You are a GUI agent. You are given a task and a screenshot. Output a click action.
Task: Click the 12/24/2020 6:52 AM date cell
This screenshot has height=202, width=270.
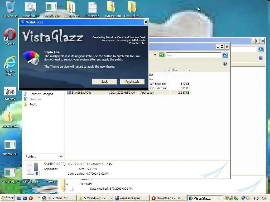(122, 93)
